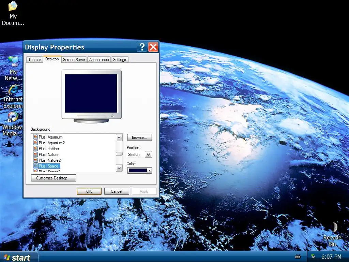The height and width of the screenshot is (262, 349).
Task: Click the Cancel button
Action: point(117,191)
